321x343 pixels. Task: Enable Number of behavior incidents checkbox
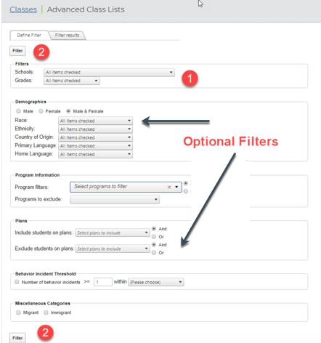(17, 282)
